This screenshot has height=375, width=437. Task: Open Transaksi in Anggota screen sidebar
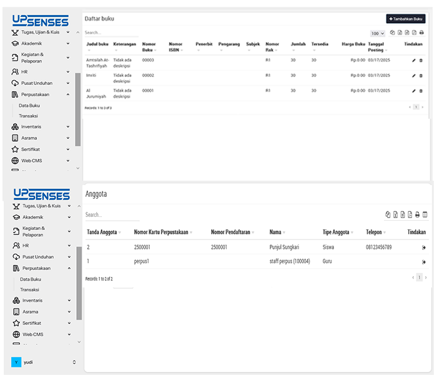[29, 289]
